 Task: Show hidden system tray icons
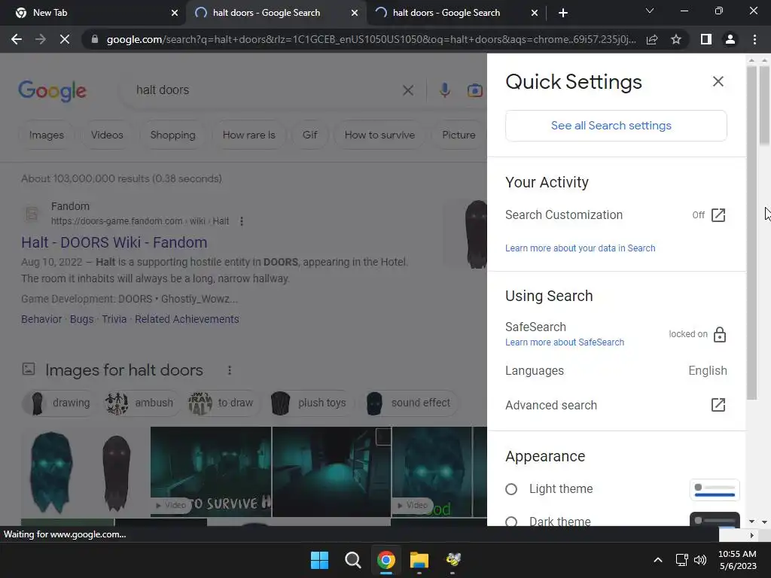(x=658, y=560)
